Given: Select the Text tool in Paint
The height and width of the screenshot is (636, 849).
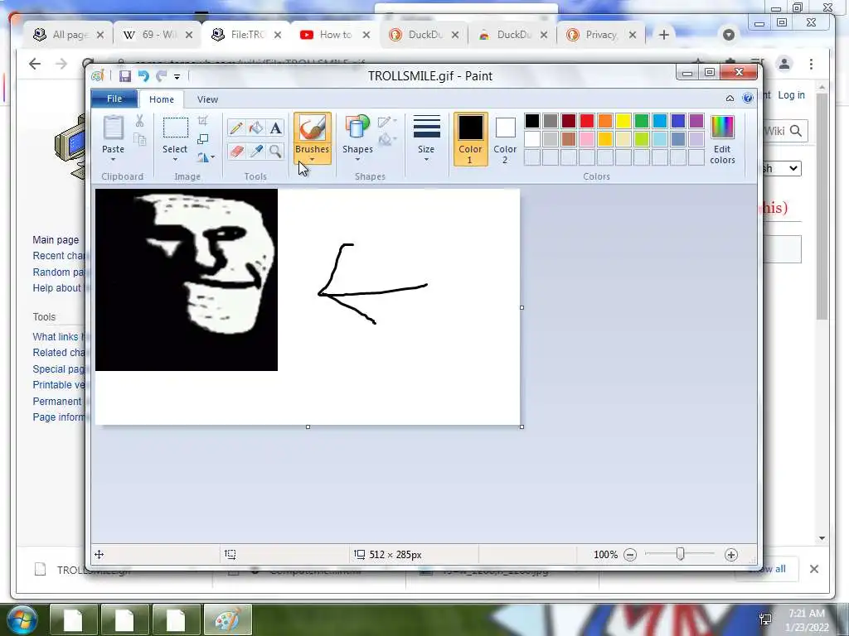Looking at the screenshot, I should (x=275, y=128).
